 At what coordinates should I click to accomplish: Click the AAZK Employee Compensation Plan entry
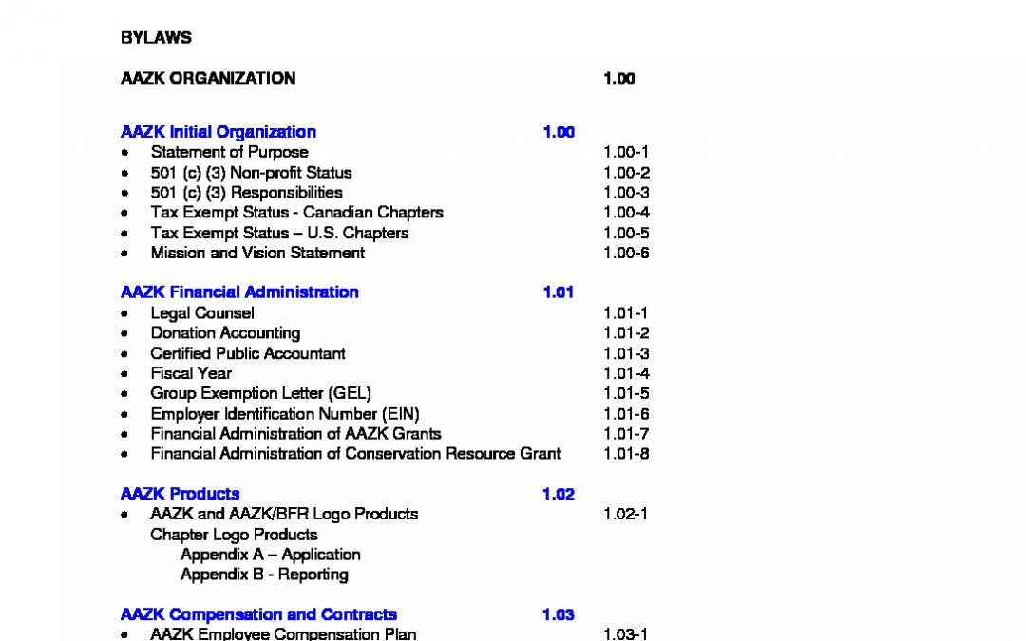coord(283,633)
